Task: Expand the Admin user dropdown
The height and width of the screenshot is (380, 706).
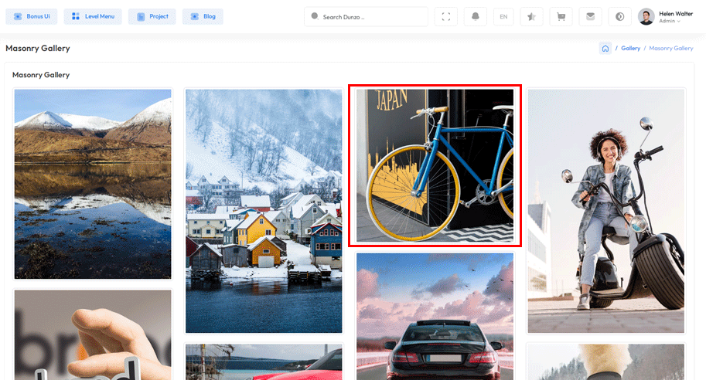Action: (x=670, y=22)
